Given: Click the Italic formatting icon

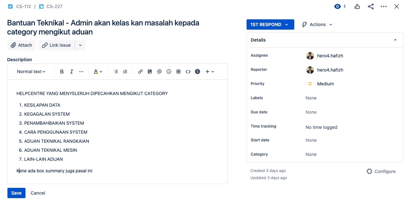Looking at the screenshot, I should [x=72, y=72].
